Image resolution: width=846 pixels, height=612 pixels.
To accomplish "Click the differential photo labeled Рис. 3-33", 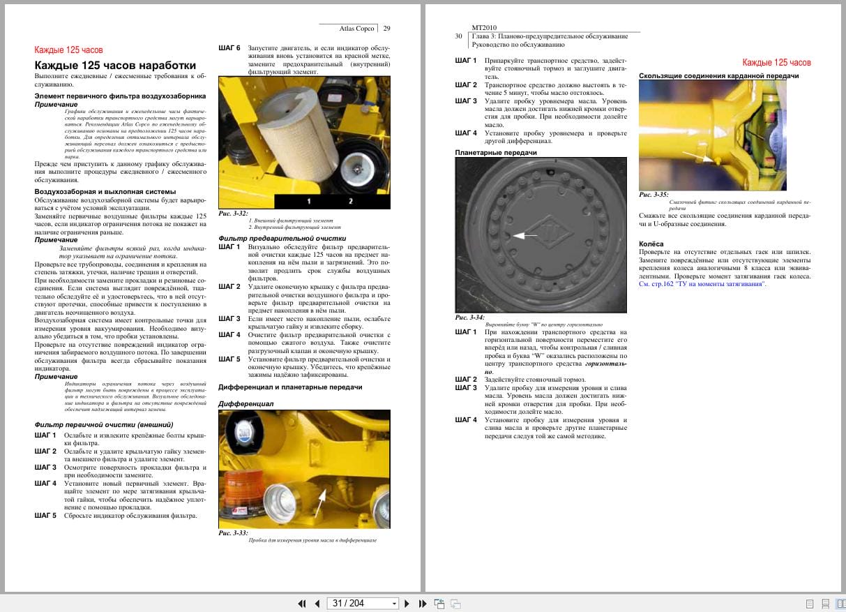I will (304, 469).
